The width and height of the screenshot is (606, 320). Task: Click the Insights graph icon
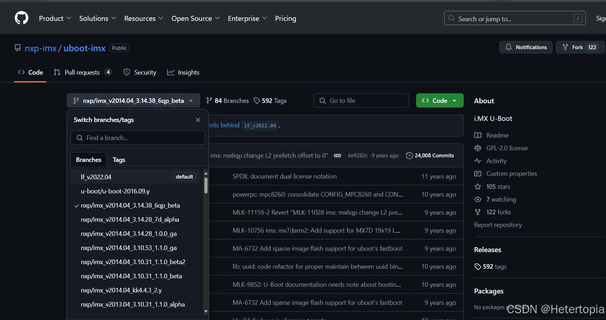[x=171, y=72]
